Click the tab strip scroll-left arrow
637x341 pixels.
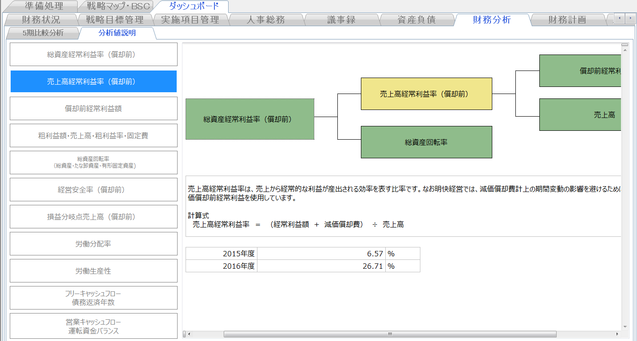point(619,18)
